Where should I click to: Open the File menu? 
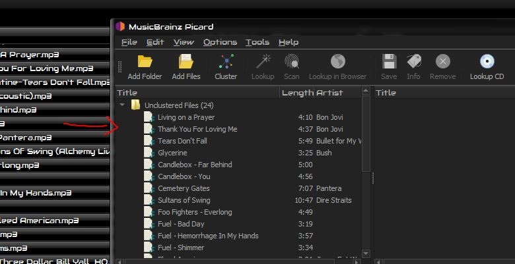[129, 42]
